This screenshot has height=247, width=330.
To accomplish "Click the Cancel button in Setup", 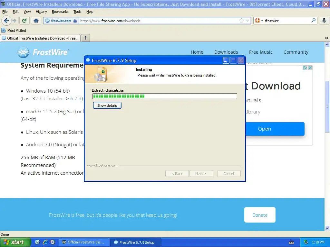I will tap(229, 174).
